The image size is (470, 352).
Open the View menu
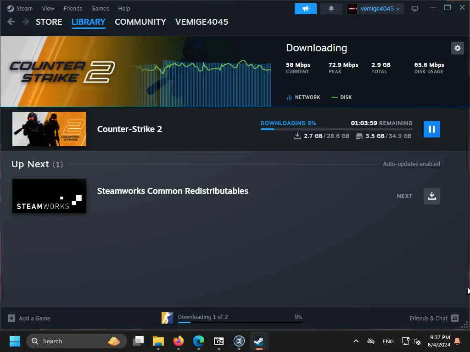pos(48,8)
